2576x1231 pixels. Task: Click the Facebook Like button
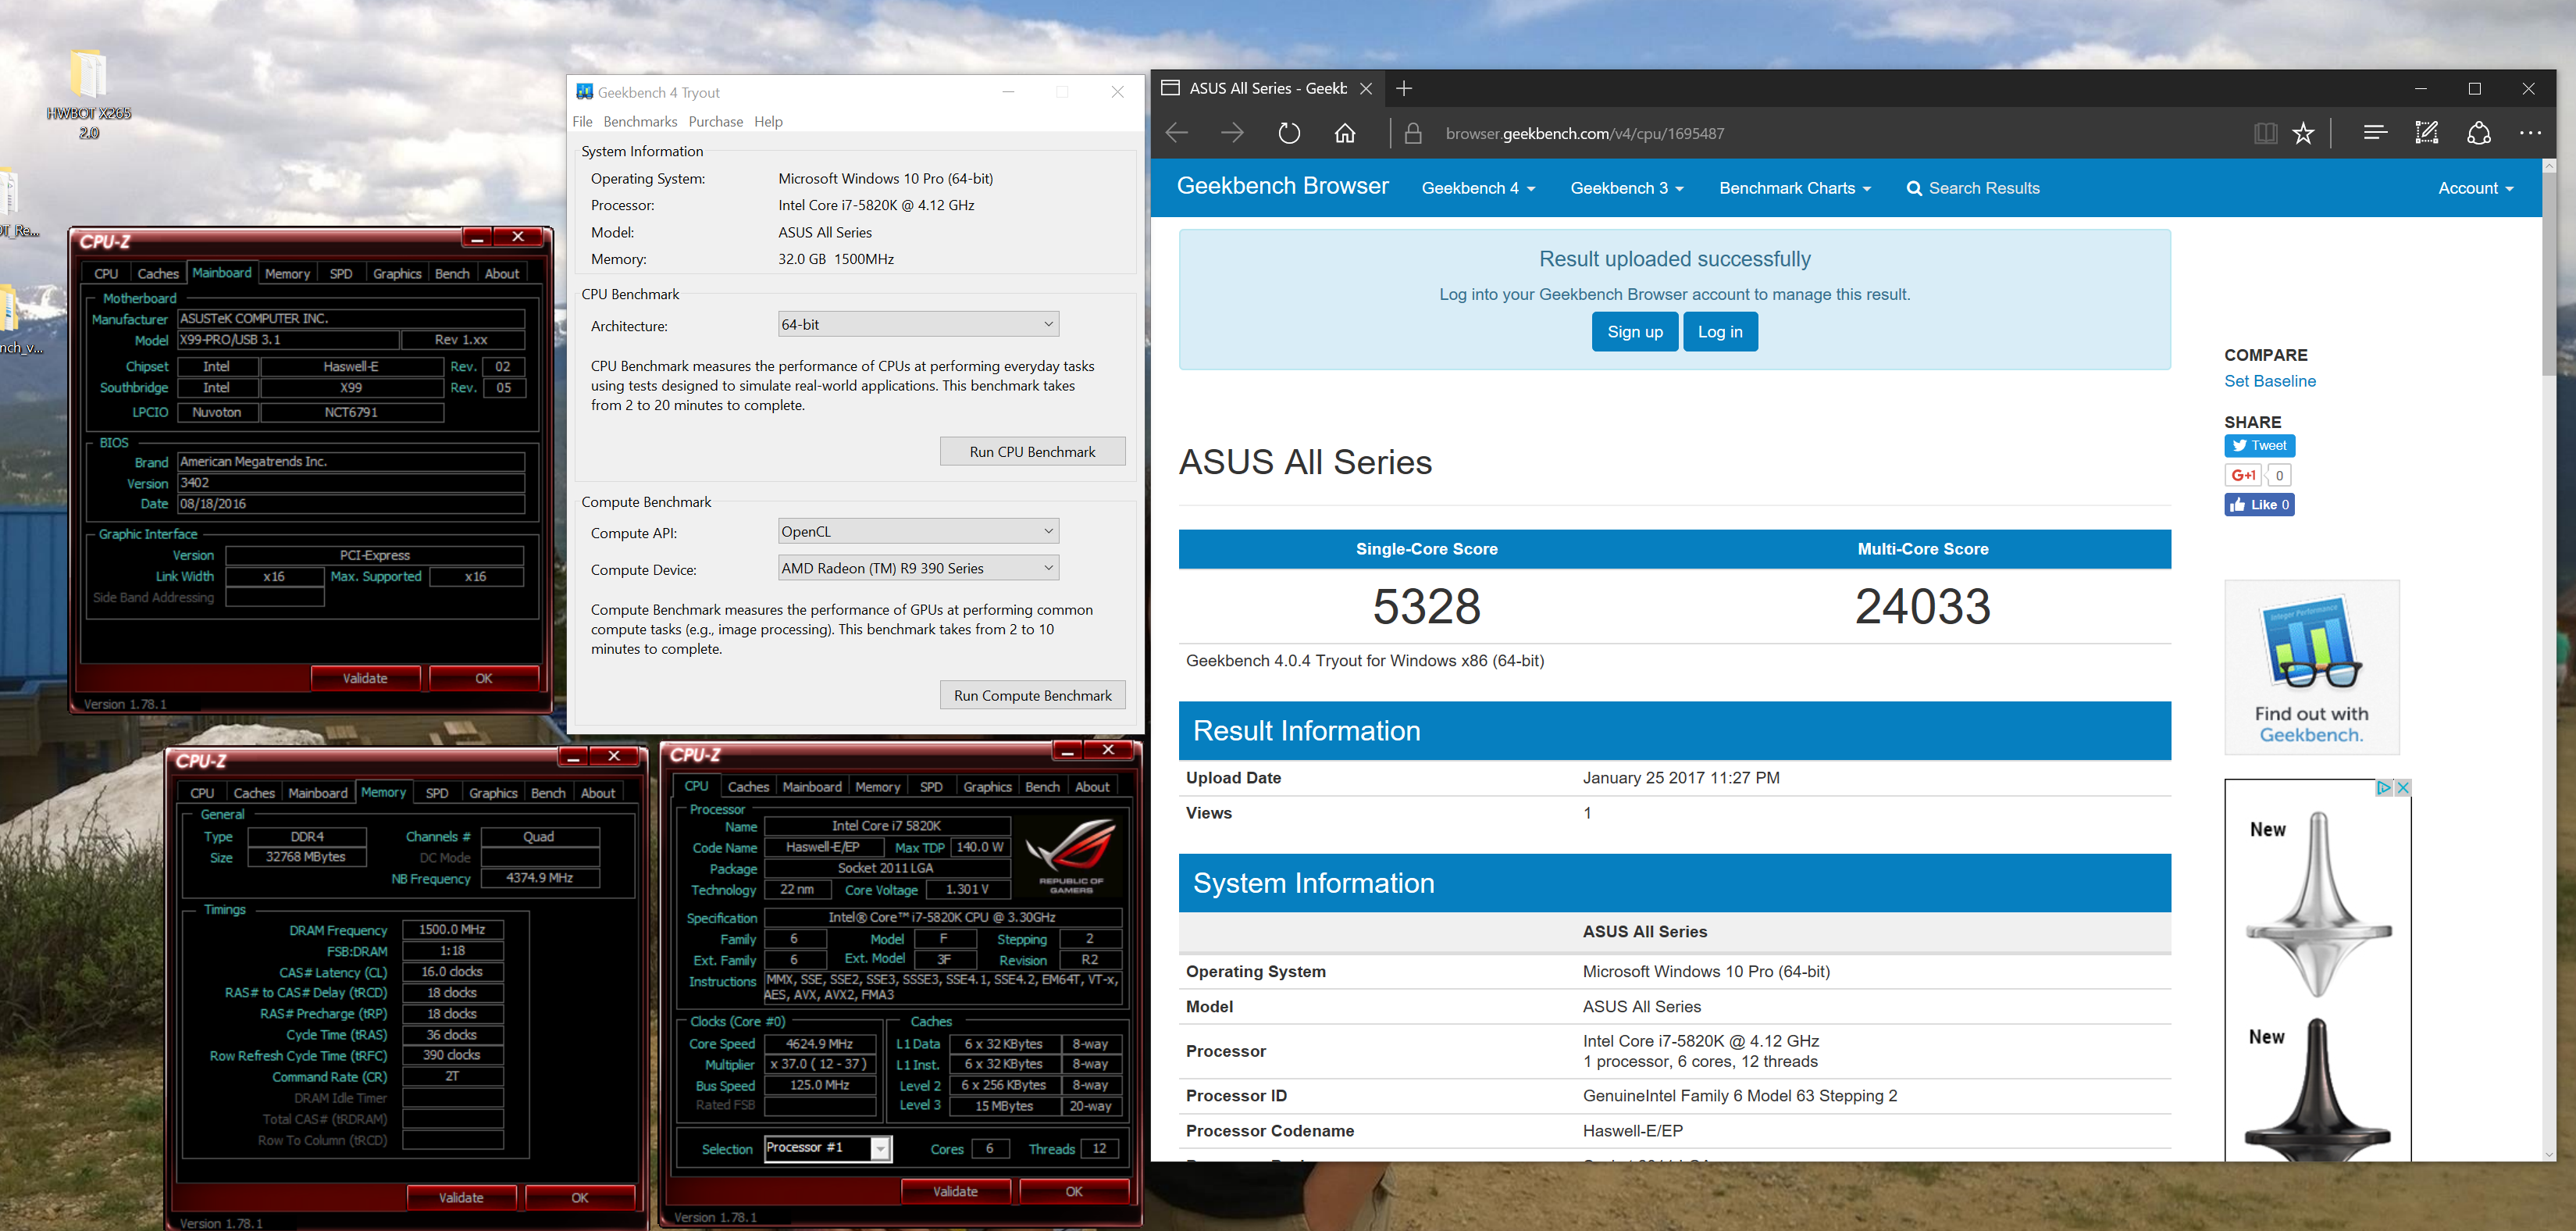[x=2259, y=504]
